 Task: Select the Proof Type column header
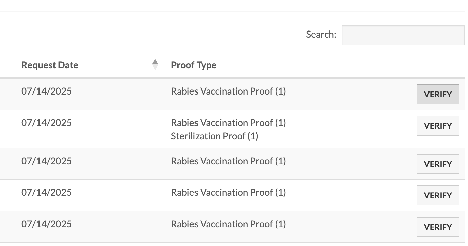click(194, 65)
